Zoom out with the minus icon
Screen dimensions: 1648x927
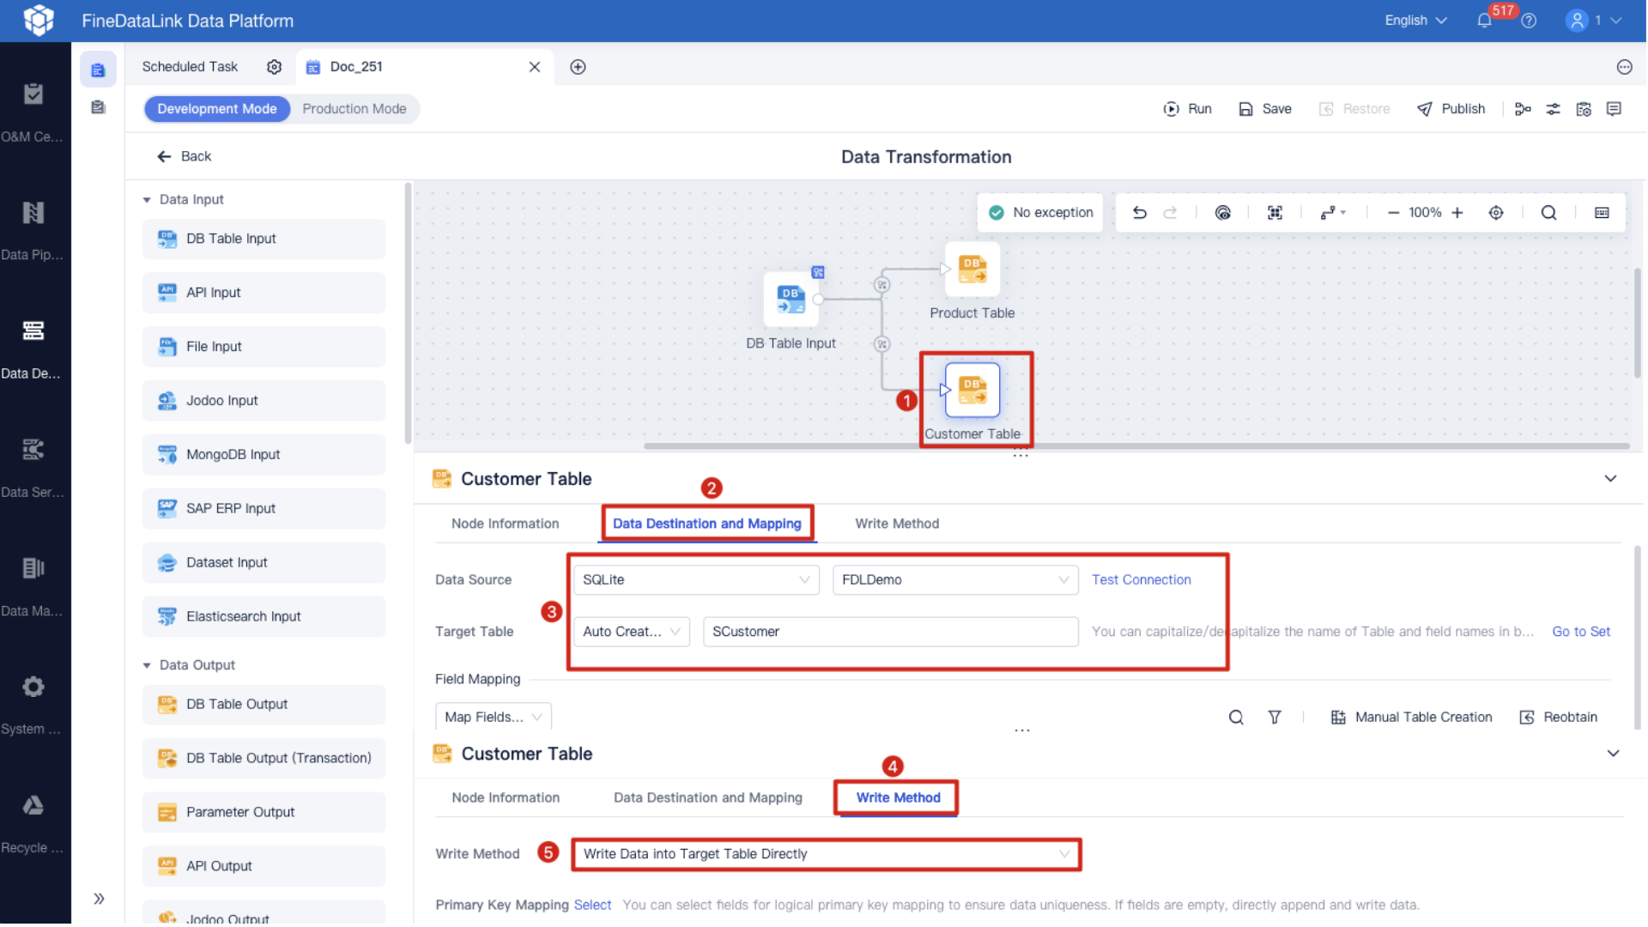(1393, 213)
